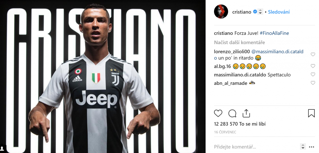319x153 pixels.
Task: Click the Přidejte komentář comment input field
Action: click(255, 147)
